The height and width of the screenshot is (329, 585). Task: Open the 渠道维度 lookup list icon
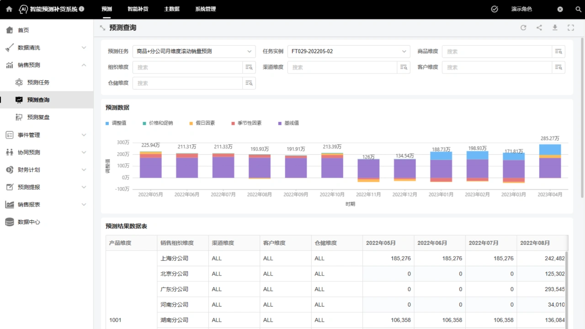(x=404, y=68)
